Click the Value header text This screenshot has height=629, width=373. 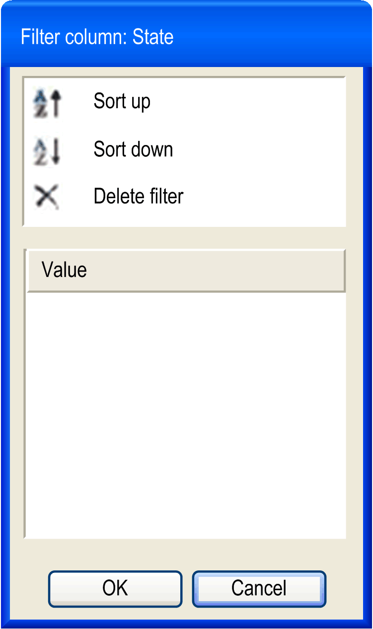tap(64, 270)
